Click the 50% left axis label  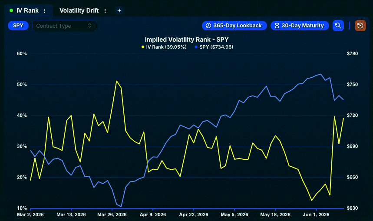pyautogui.click(x=22, y=85)
